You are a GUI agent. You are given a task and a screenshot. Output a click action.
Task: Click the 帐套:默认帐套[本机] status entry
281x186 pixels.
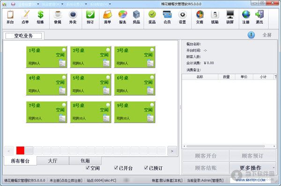click(x=167, y=180)
